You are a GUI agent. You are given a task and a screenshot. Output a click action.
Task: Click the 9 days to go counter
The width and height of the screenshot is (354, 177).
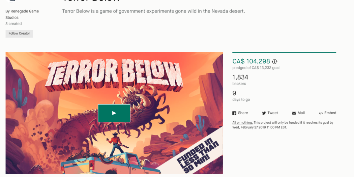click(x=234, y=93)
